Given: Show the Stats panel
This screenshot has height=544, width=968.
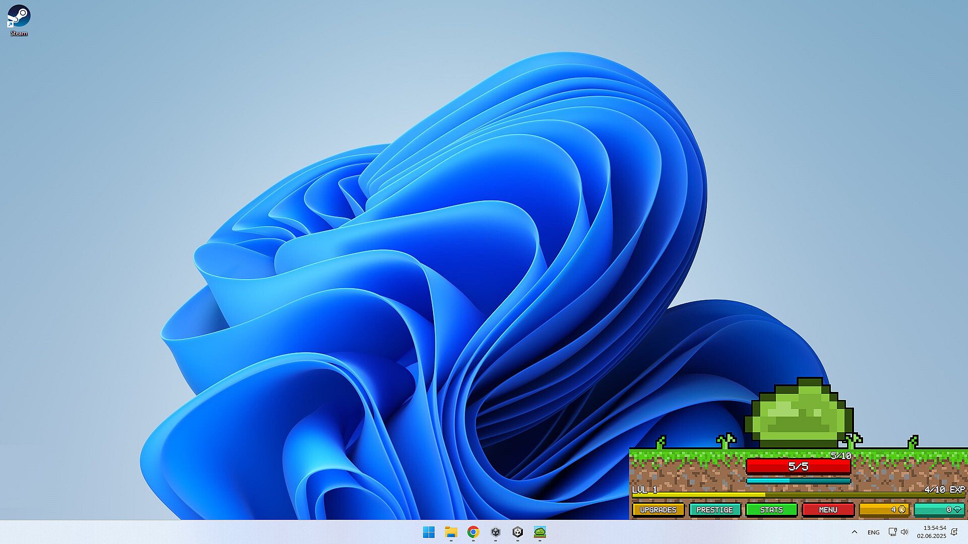Looking at the screenshot, I should click(771, 510).
